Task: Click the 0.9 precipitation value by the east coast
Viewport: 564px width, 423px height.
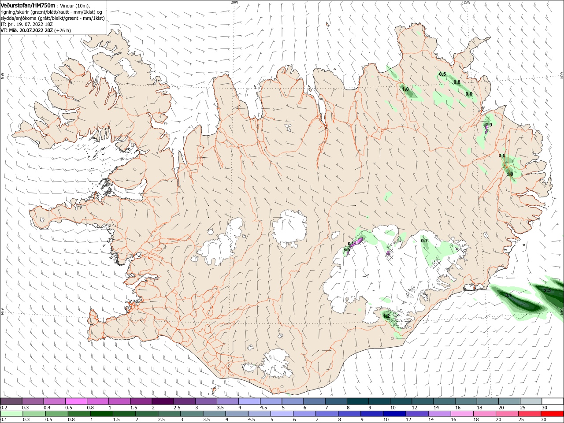Action: pos(488,125)
